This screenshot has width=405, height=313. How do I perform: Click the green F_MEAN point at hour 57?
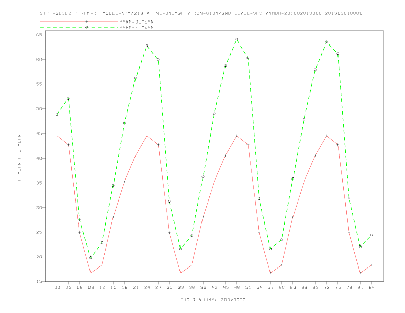click(271, 249)
